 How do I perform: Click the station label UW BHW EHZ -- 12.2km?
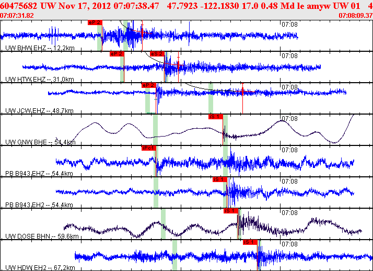coord(40,48)
